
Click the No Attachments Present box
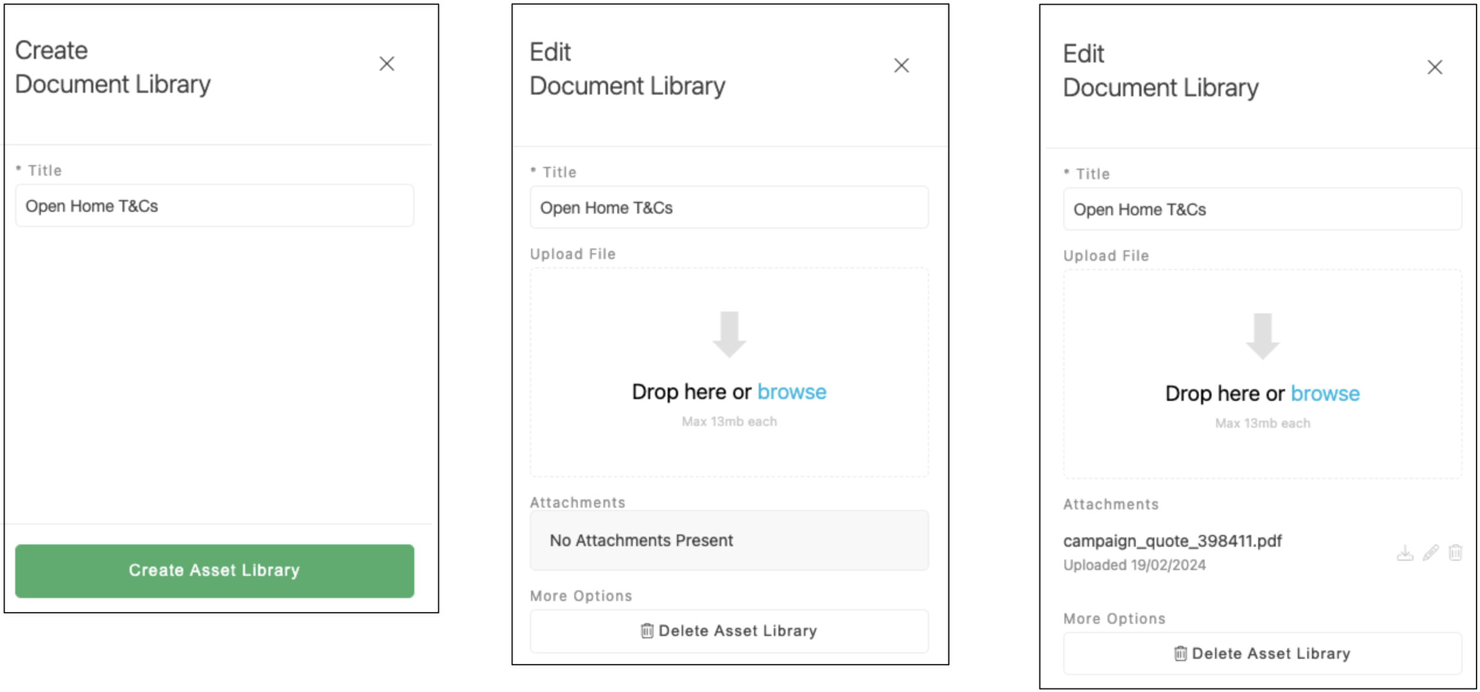pos(729,540)
